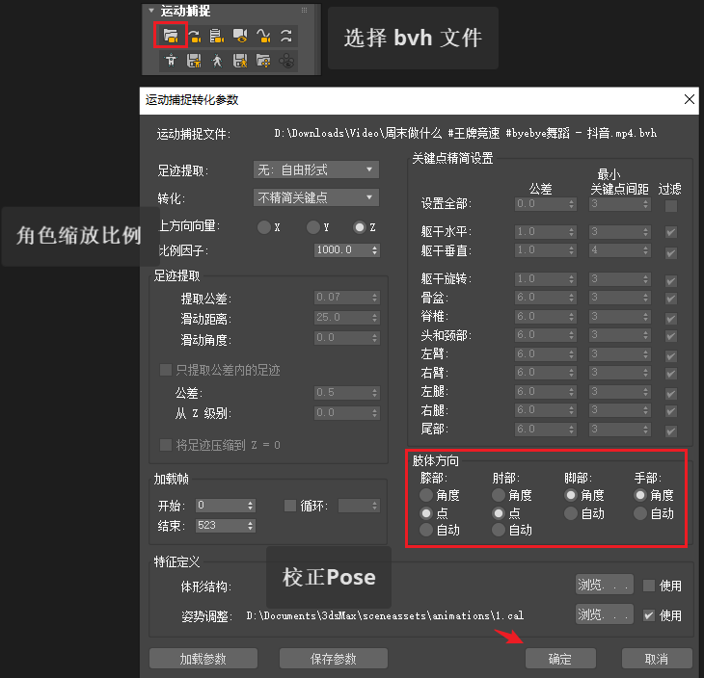Screen dimensions: 704x678
Task: Select Z as 上方向向量
Action: coord(360,227)
